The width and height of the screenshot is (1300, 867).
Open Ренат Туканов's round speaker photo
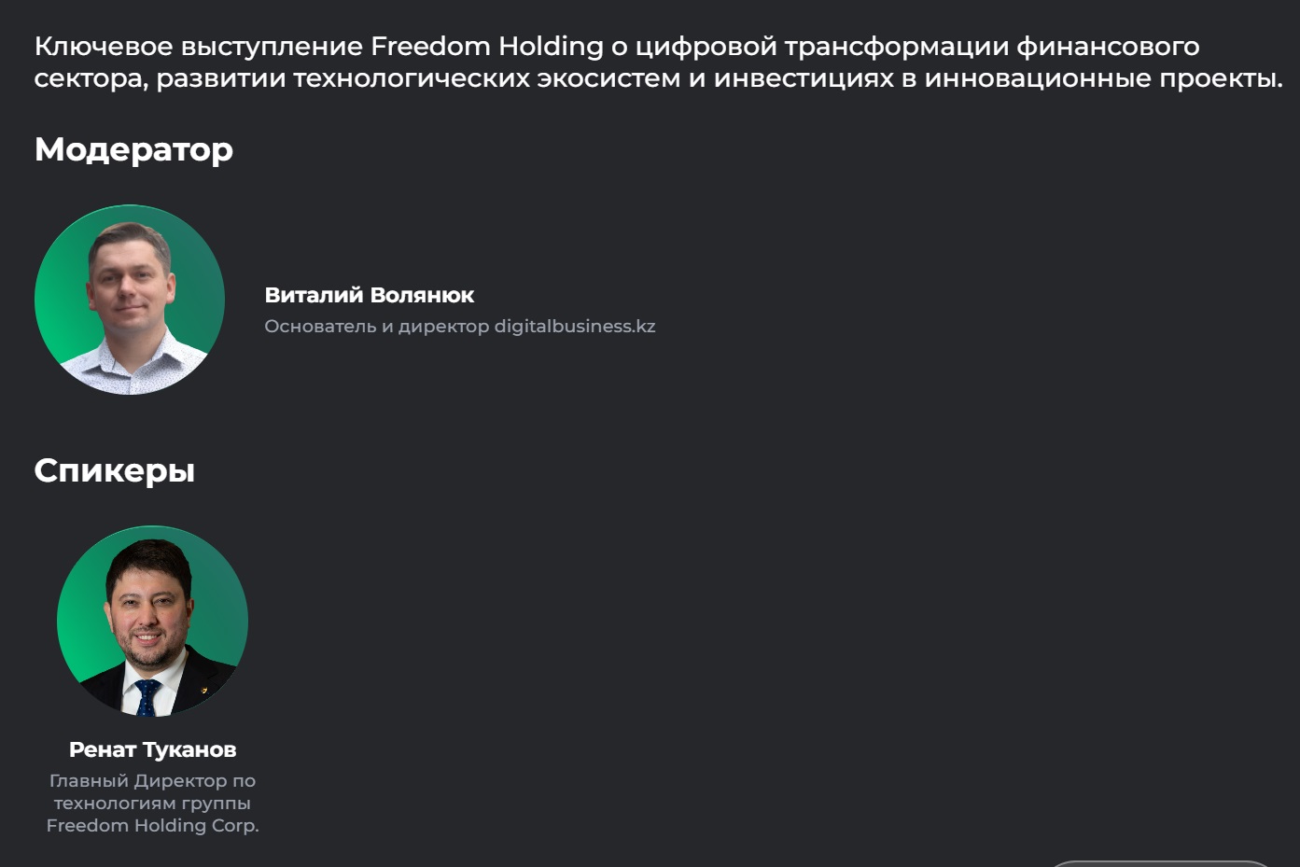click(152, 621)
